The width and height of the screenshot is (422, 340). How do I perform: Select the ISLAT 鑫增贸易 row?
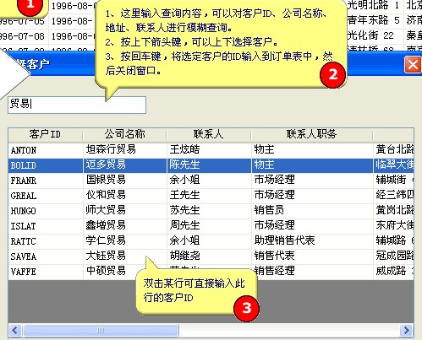click(211, 226)
